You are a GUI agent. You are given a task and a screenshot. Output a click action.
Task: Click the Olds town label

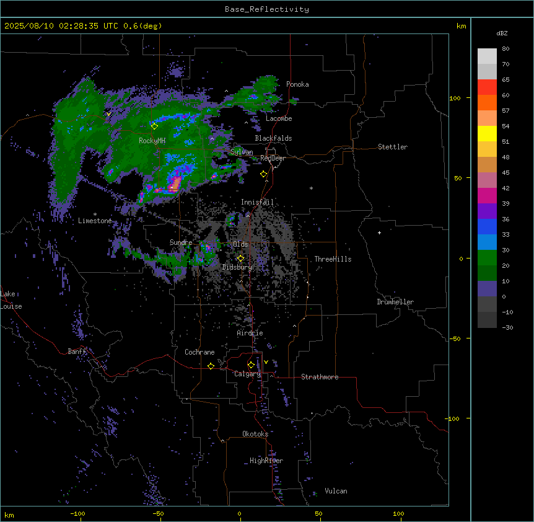click(240, 244)
